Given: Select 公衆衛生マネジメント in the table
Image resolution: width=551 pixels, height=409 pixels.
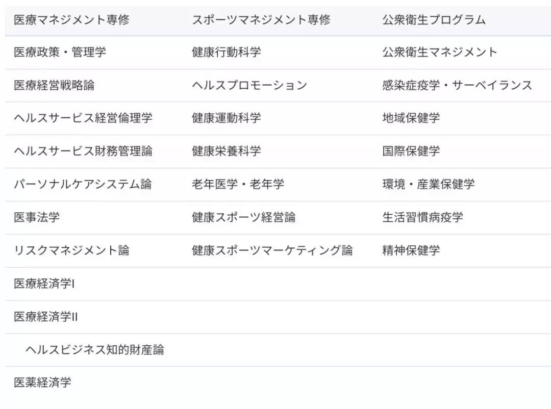Looking at the screenshot, I should coord(440,53).
